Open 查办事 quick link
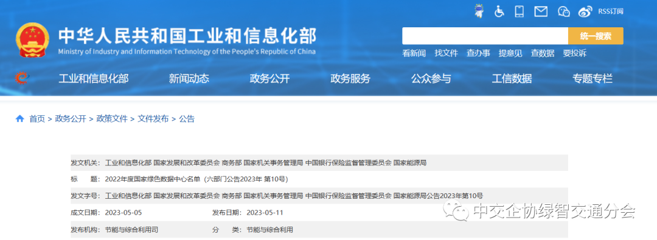Image resolution: width=657 pixels, height=240 pixels. pos(479,53)
